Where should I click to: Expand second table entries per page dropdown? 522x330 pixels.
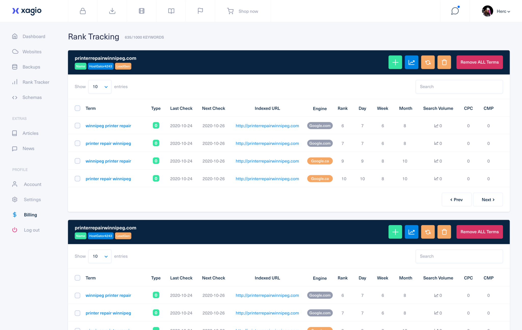click(100, 256)
